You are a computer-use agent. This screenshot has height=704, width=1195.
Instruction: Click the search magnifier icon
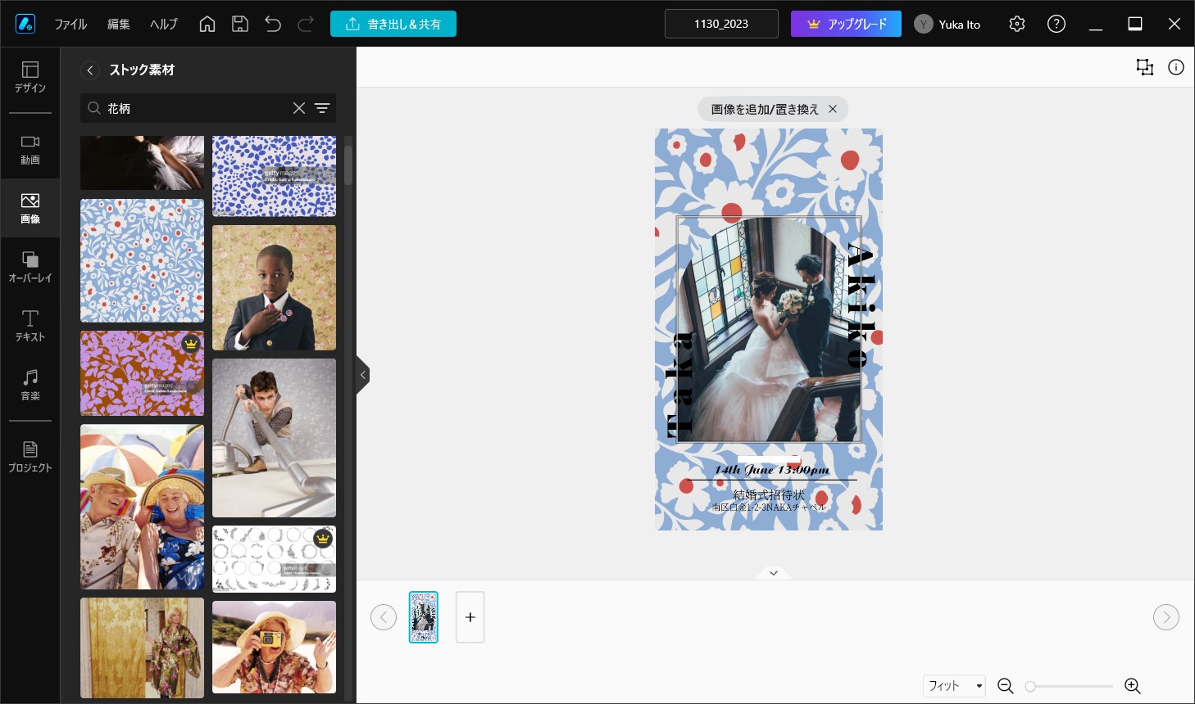94,108
